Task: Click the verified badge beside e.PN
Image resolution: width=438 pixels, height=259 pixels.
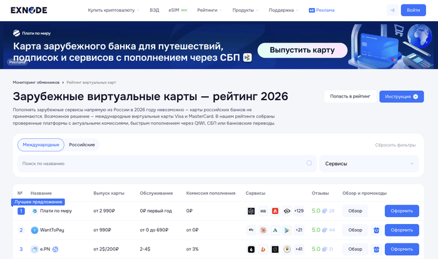Action: (x=55, y=249)
